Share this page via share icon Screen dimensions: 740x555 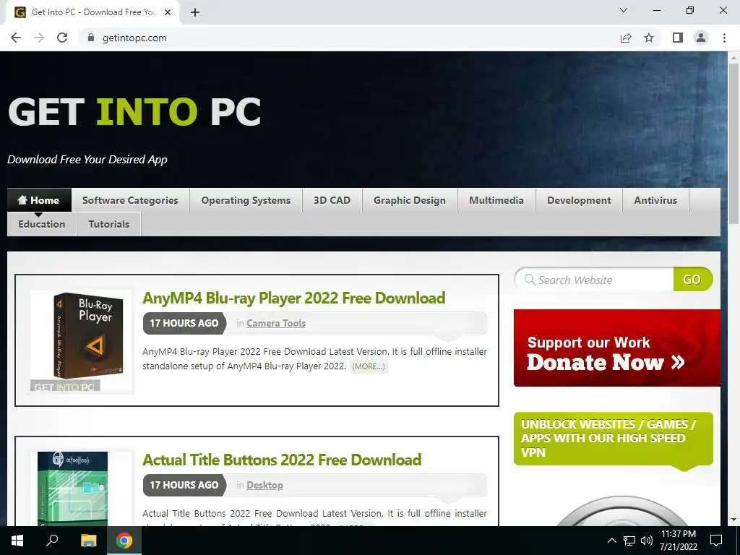click(626, 38)
